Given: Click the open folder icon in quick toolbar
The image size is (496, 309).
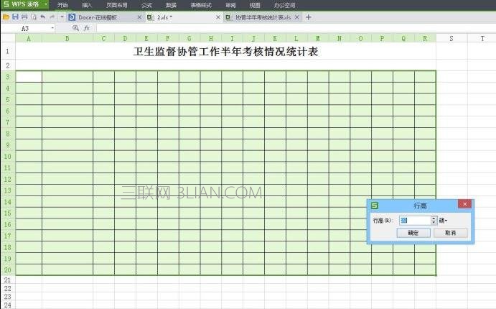Looking at the screenshot, I should [x=6, y=17].
